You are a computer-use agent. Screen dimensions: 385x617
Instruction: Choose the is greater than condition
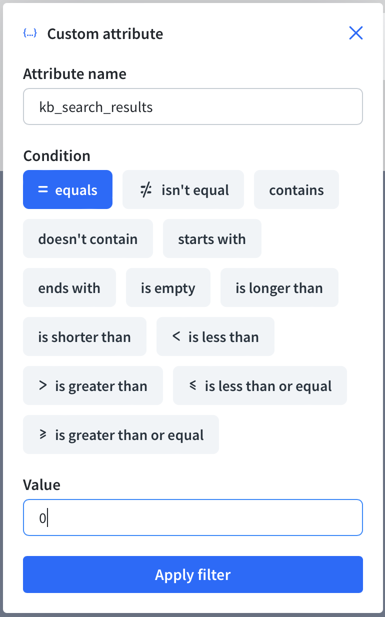point(93,385)
